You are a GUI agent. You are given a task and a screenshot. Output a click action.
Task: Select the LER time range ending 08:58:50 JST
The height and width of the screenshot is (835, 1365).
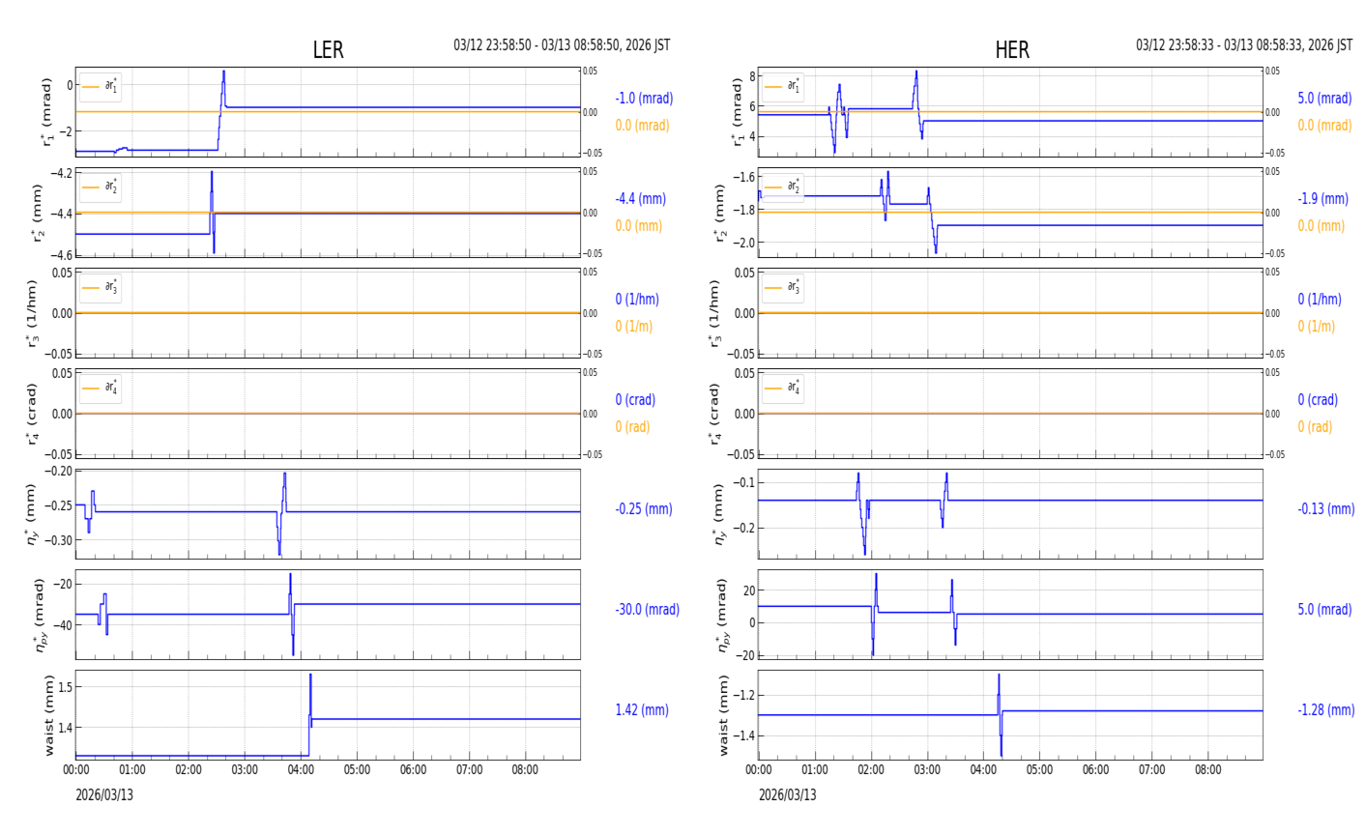click(562, 45)
